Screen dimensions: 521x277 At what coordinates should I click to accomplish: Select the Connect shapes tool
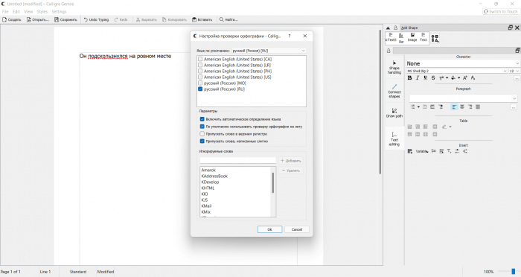coord(394,91)
